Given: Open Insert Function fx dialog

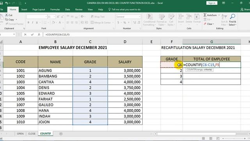Looking at the screenshot, I should pos(39,34).
